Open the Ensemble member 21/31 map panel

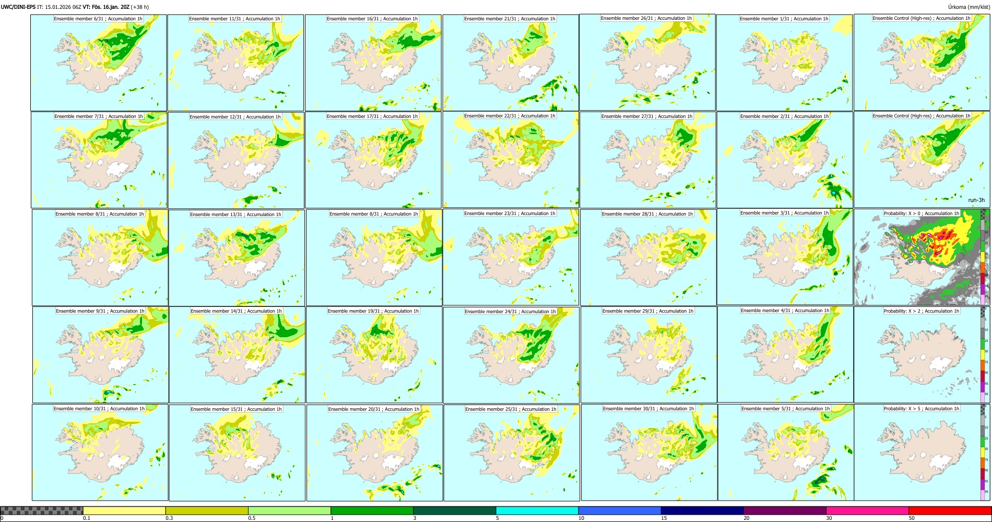[511, 63]
